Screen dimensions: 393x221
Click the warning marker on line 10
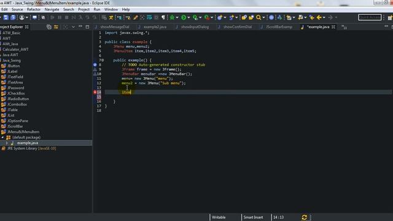coord(95,74)
